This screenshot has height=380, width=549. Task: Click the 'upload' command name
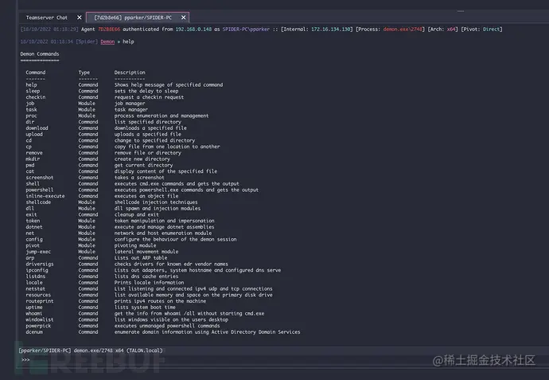34,135
